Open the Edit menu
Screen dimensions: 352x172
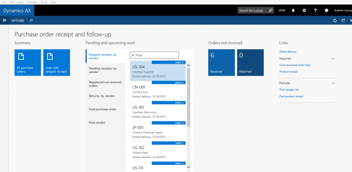tap(12, 2)
